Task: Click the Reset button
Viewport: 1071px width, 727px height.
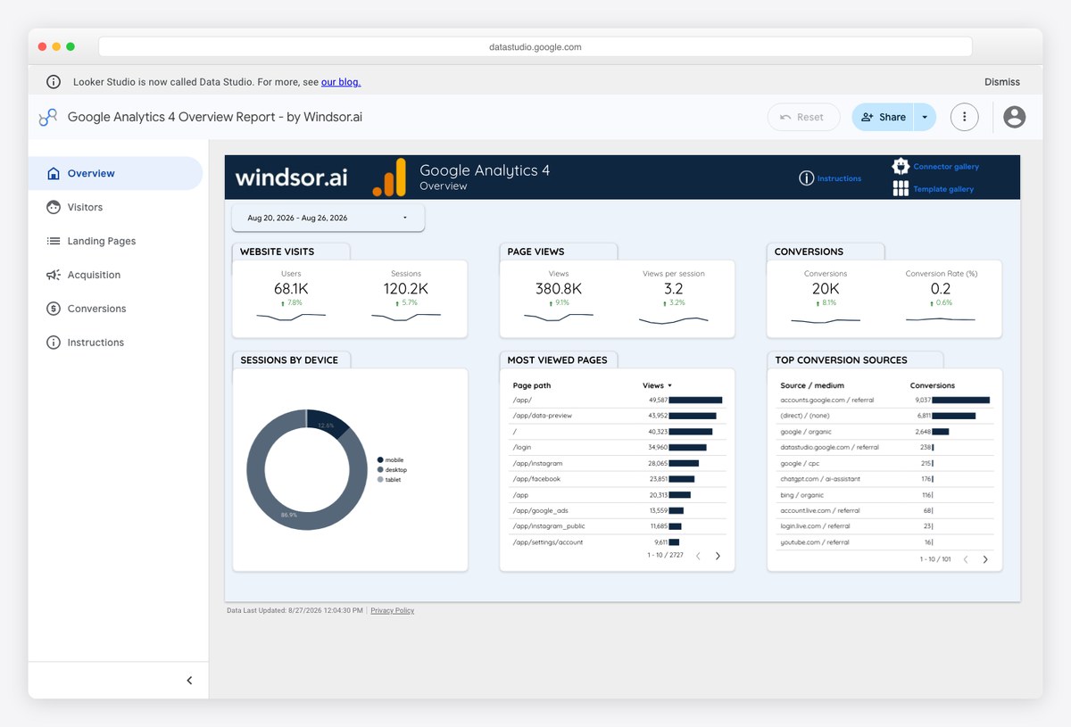Action: point(803,117)
